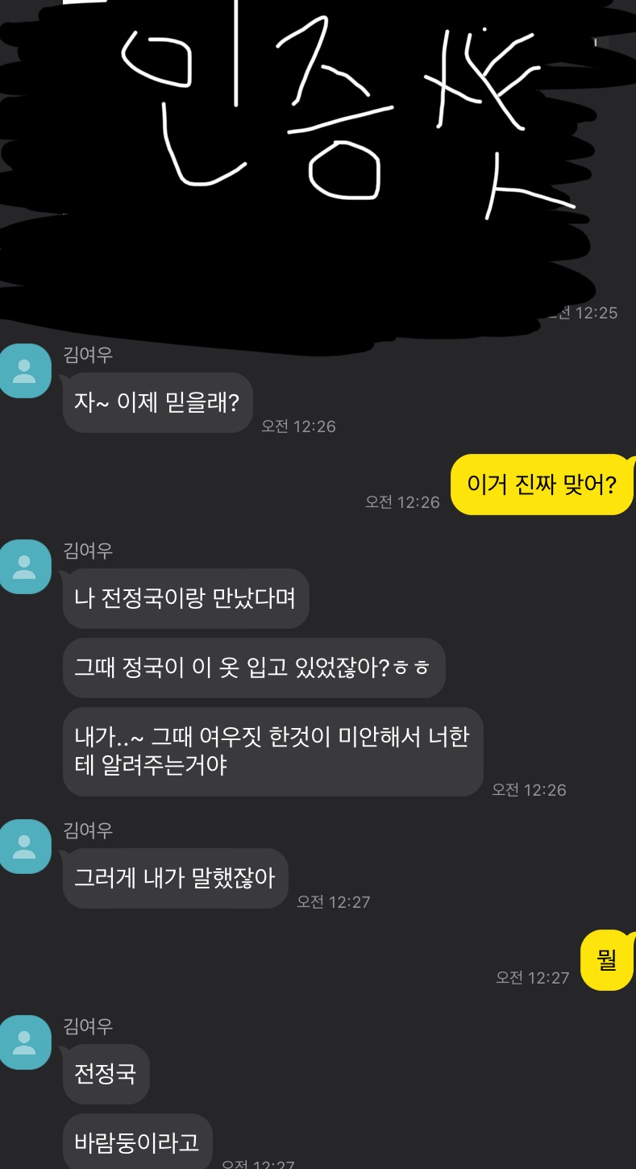Tap 김여우 name above '나 전정국이랑 만났다며'
The height and width of the screenshot is (1169, 636).
(x=88, y=551)
